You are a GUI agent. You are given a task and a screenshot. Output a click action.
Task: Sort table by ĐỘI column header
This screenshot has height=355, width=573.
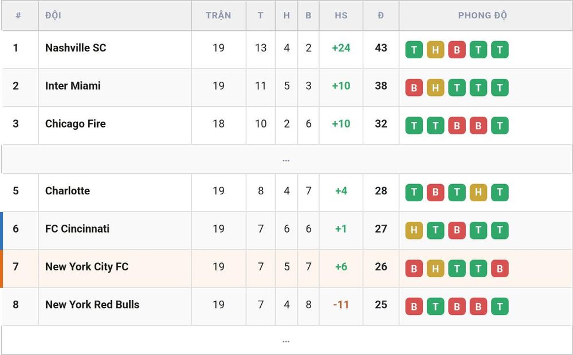[x=53, y=15]
